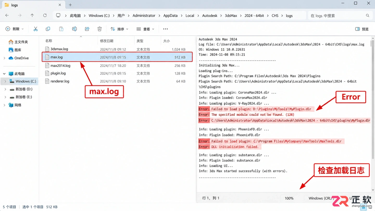Click the search magnifier icon
This screenshot has width=375, height=211.
367,16
